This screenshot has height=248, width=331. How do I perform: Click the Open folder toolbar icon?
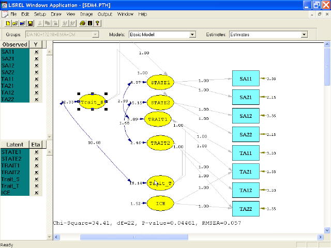(16, 23)
